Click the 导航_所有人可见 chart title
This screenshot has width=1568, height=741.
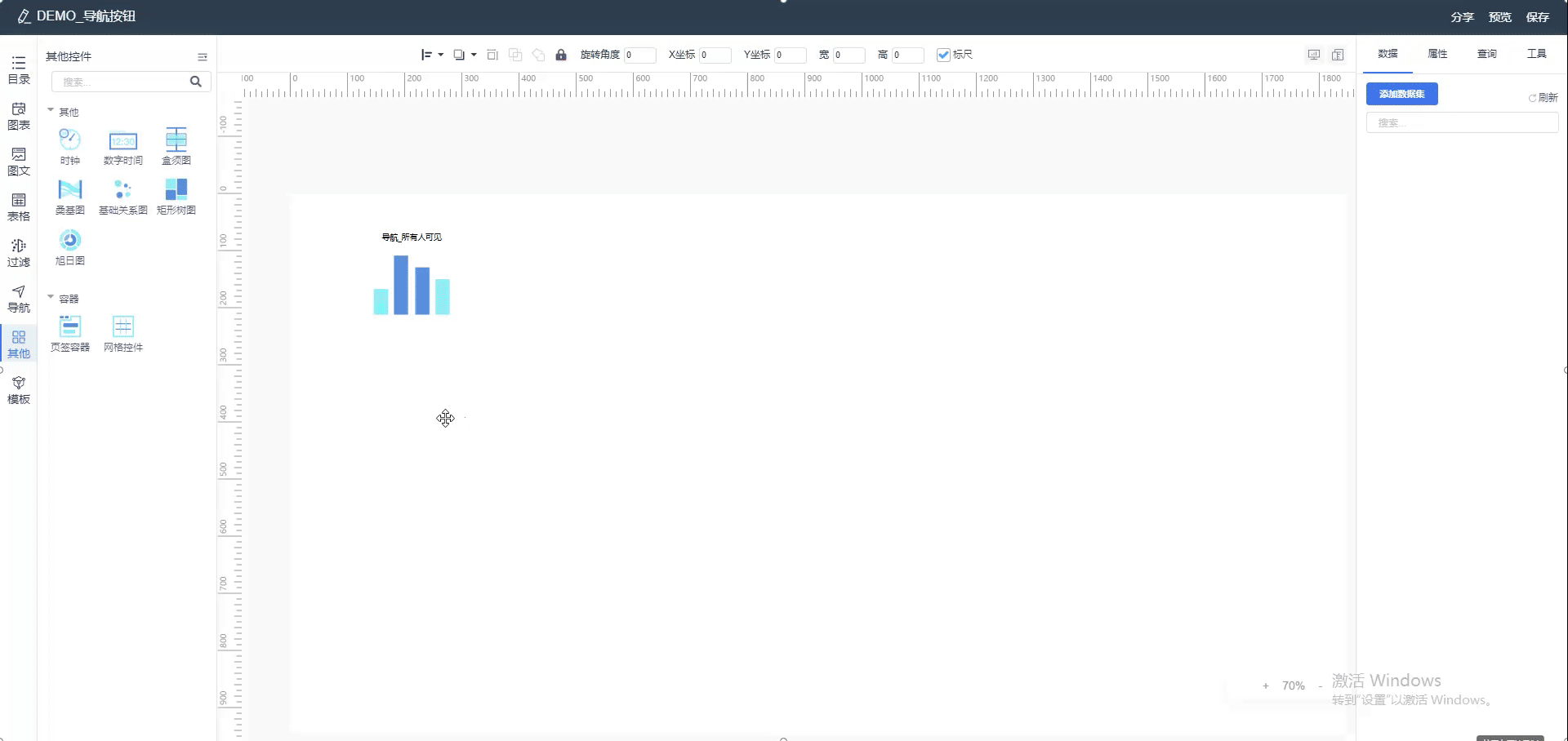coord(412,237)
